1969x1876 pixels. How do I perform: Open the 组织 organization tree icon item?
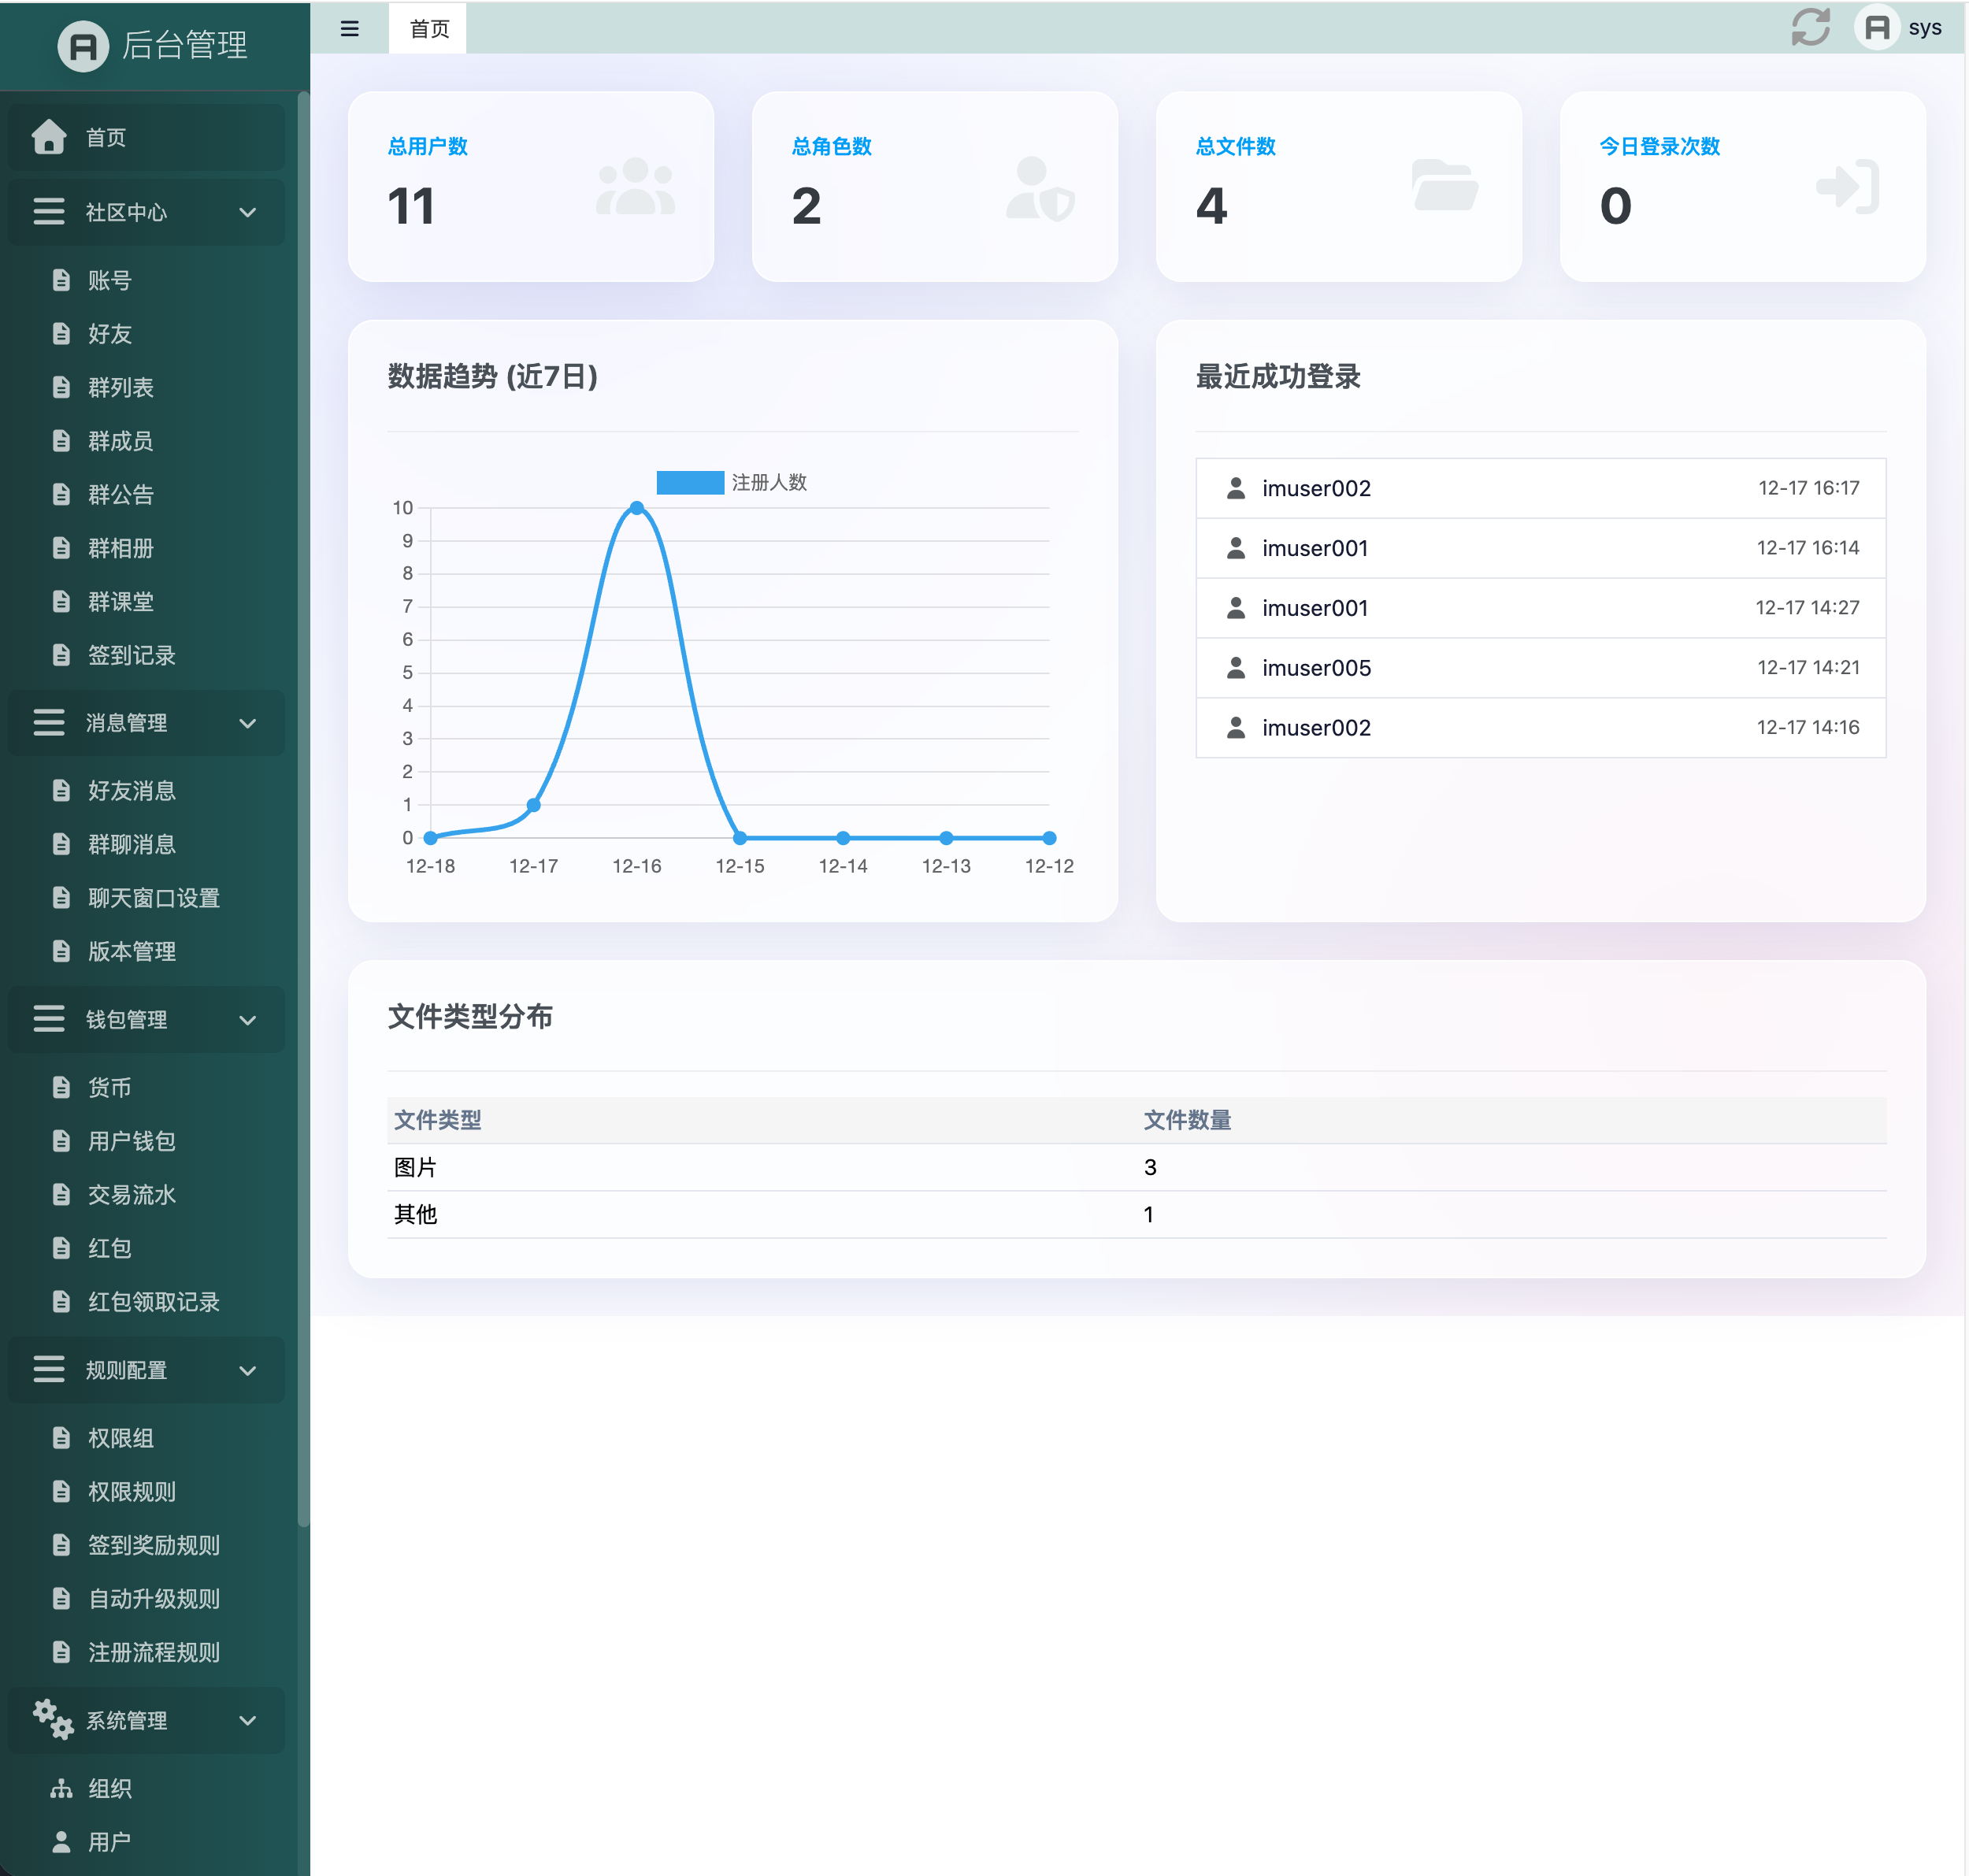[61, 1788]
